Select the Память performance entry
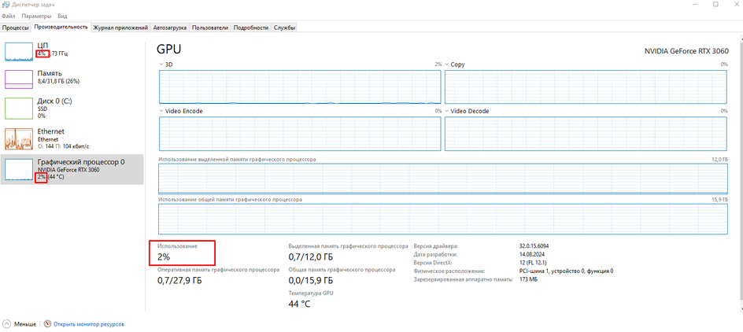This screenshot has height=332, width=743. [x=72, y=79]
